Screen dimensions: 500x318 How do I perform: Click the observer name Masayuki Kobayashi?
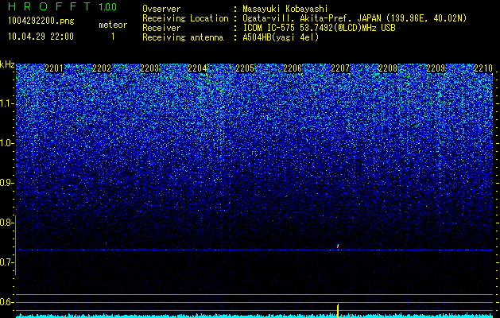[x=285, y=10]
